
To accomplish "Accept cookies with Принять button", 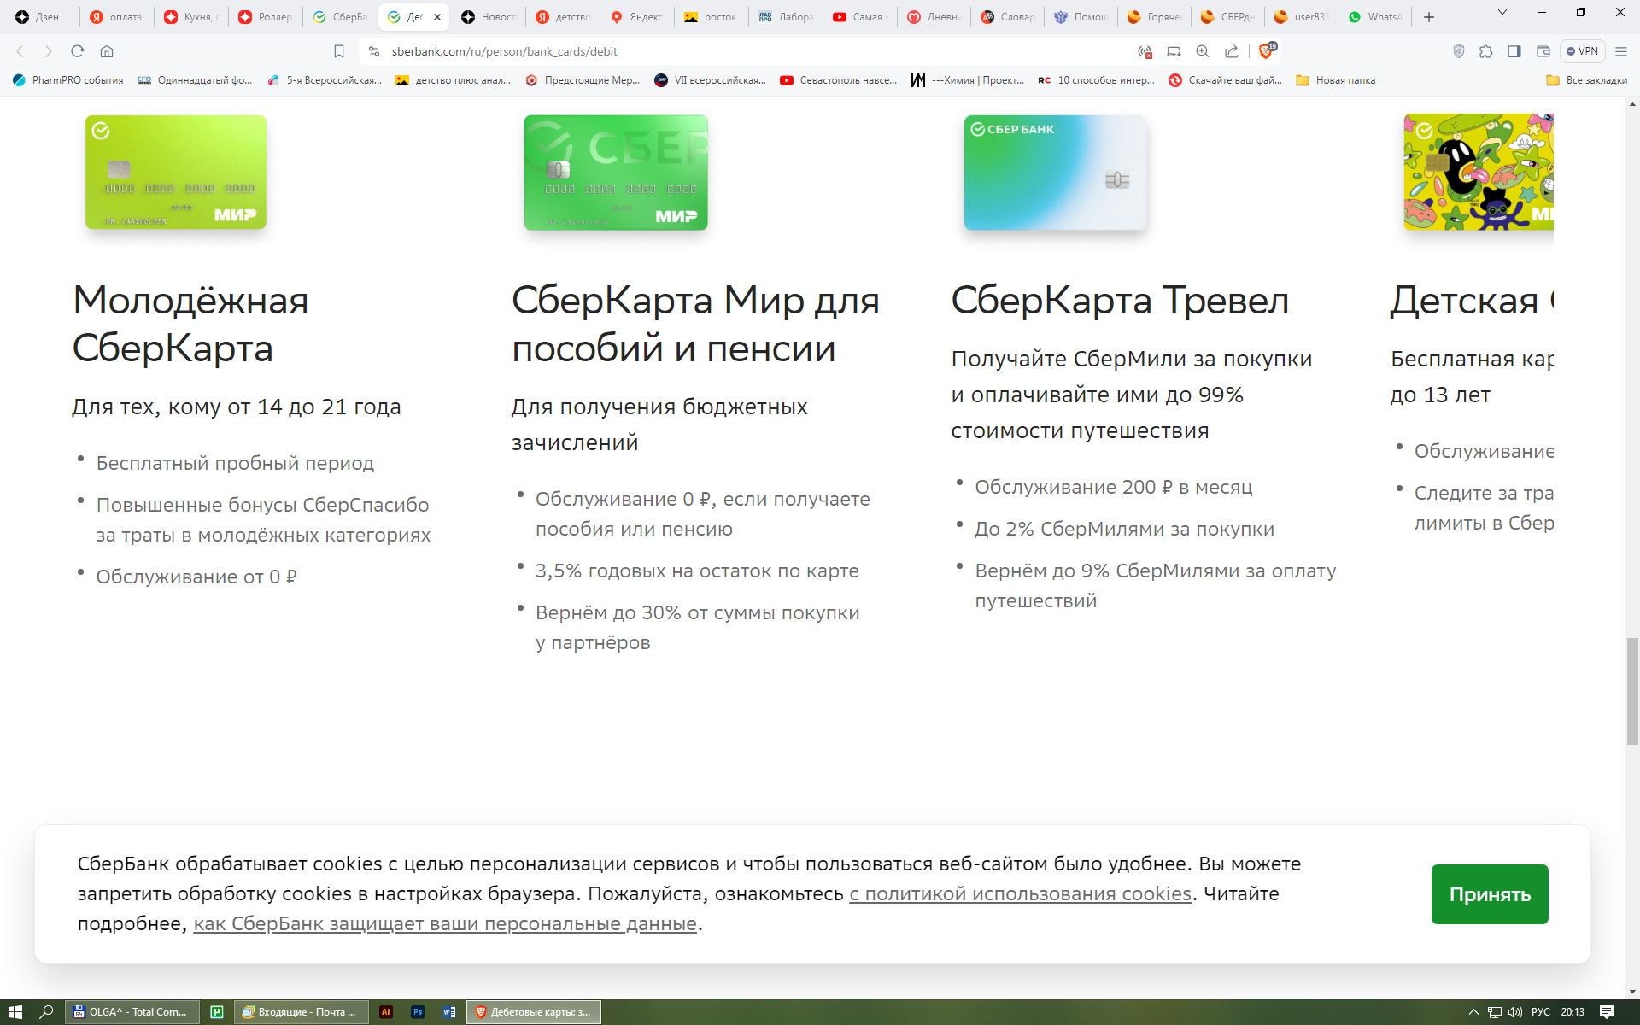I will coord(1489,894).
